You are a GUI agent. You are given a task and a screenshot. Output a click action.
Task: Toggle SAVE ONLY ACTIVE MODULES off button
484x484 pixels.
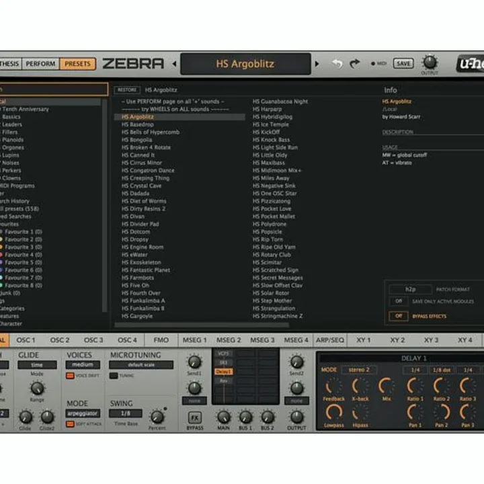(x=399, y=301)
